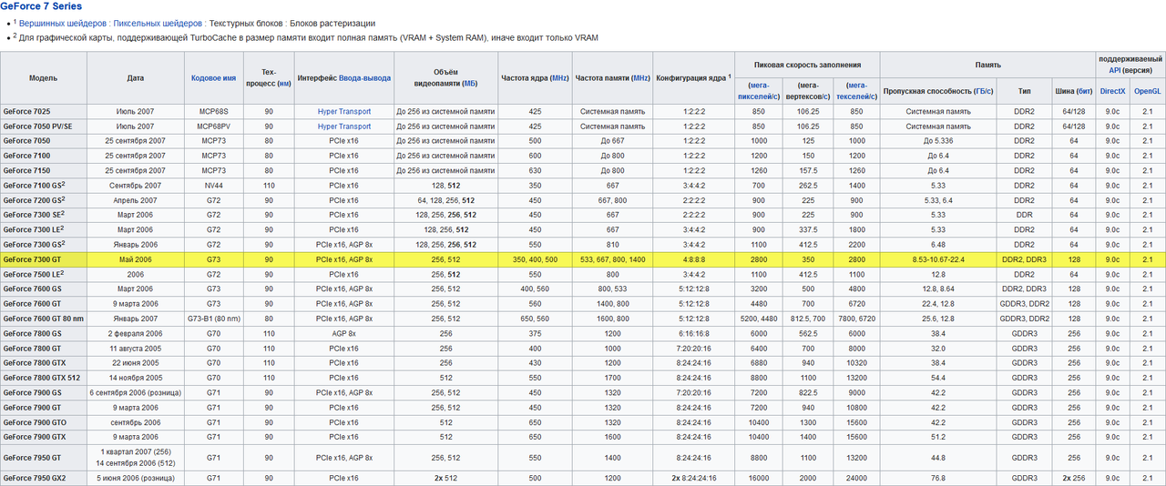Click the GeForce 7300 LE model cell
The width and height of the screenshot is (1166, 486).
pyautogui.click(x=44, y=229)
